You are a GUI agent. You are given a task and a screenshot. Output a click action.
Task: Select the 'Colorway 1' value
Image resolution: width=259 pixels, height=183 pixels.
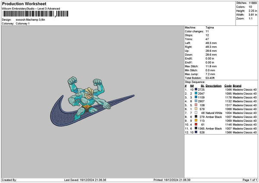22,24
